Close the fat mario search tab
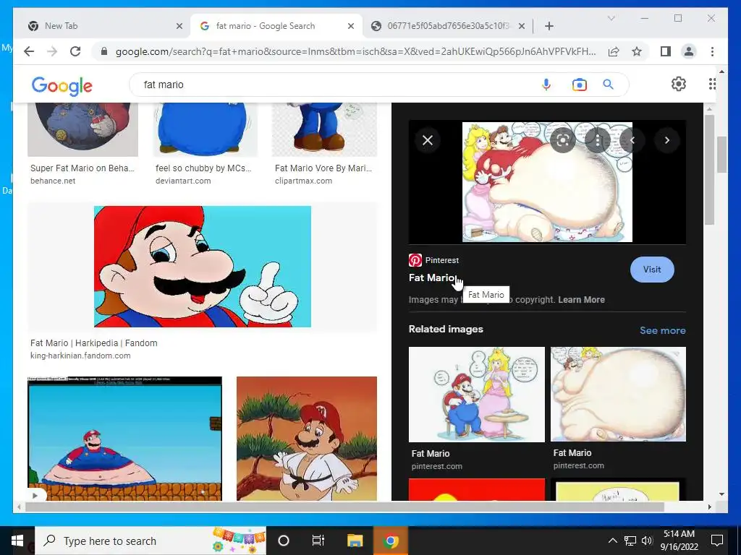Viewport: 741px width, 555px height. pos(351,26)
